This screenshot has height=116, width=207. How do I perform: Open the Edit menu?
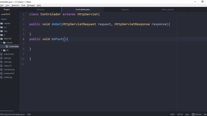2,5
